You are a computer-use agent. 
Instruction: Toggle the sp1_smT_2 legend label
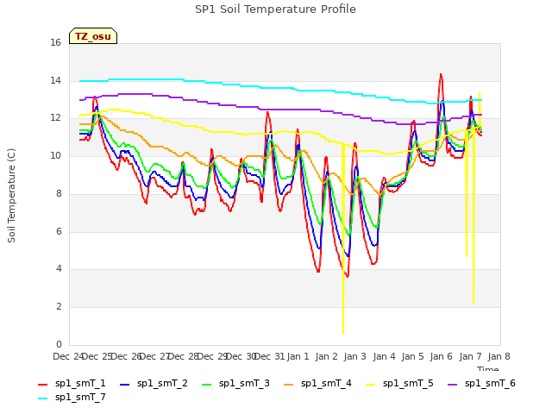pyautogui.click(x=162, y=383)
